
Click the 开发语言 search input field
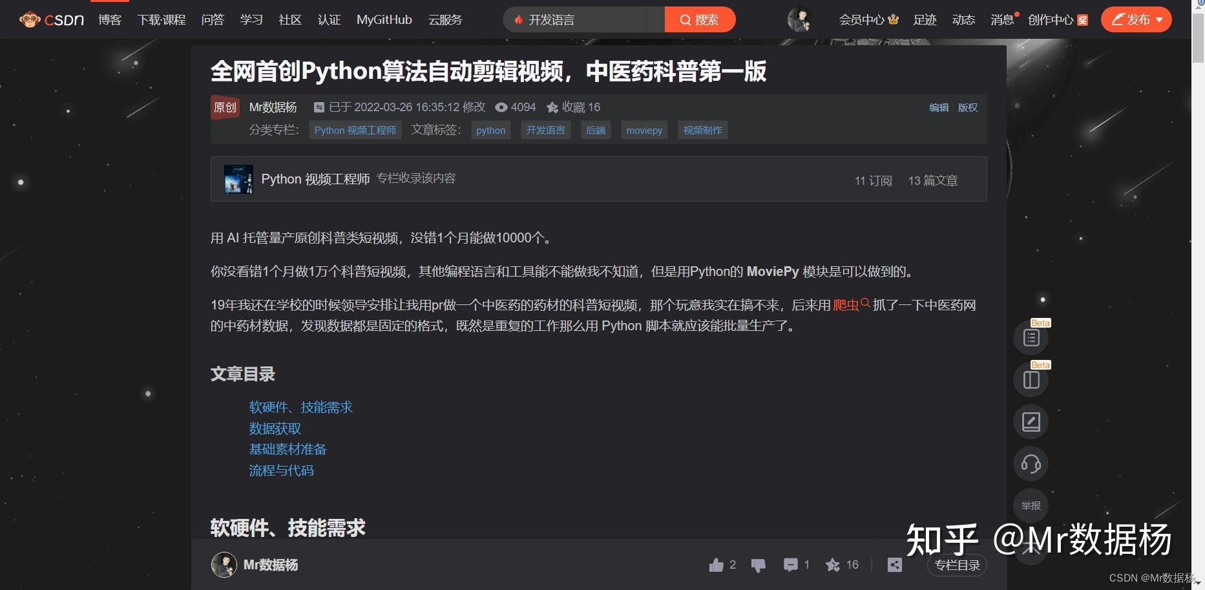pos(582,19)
